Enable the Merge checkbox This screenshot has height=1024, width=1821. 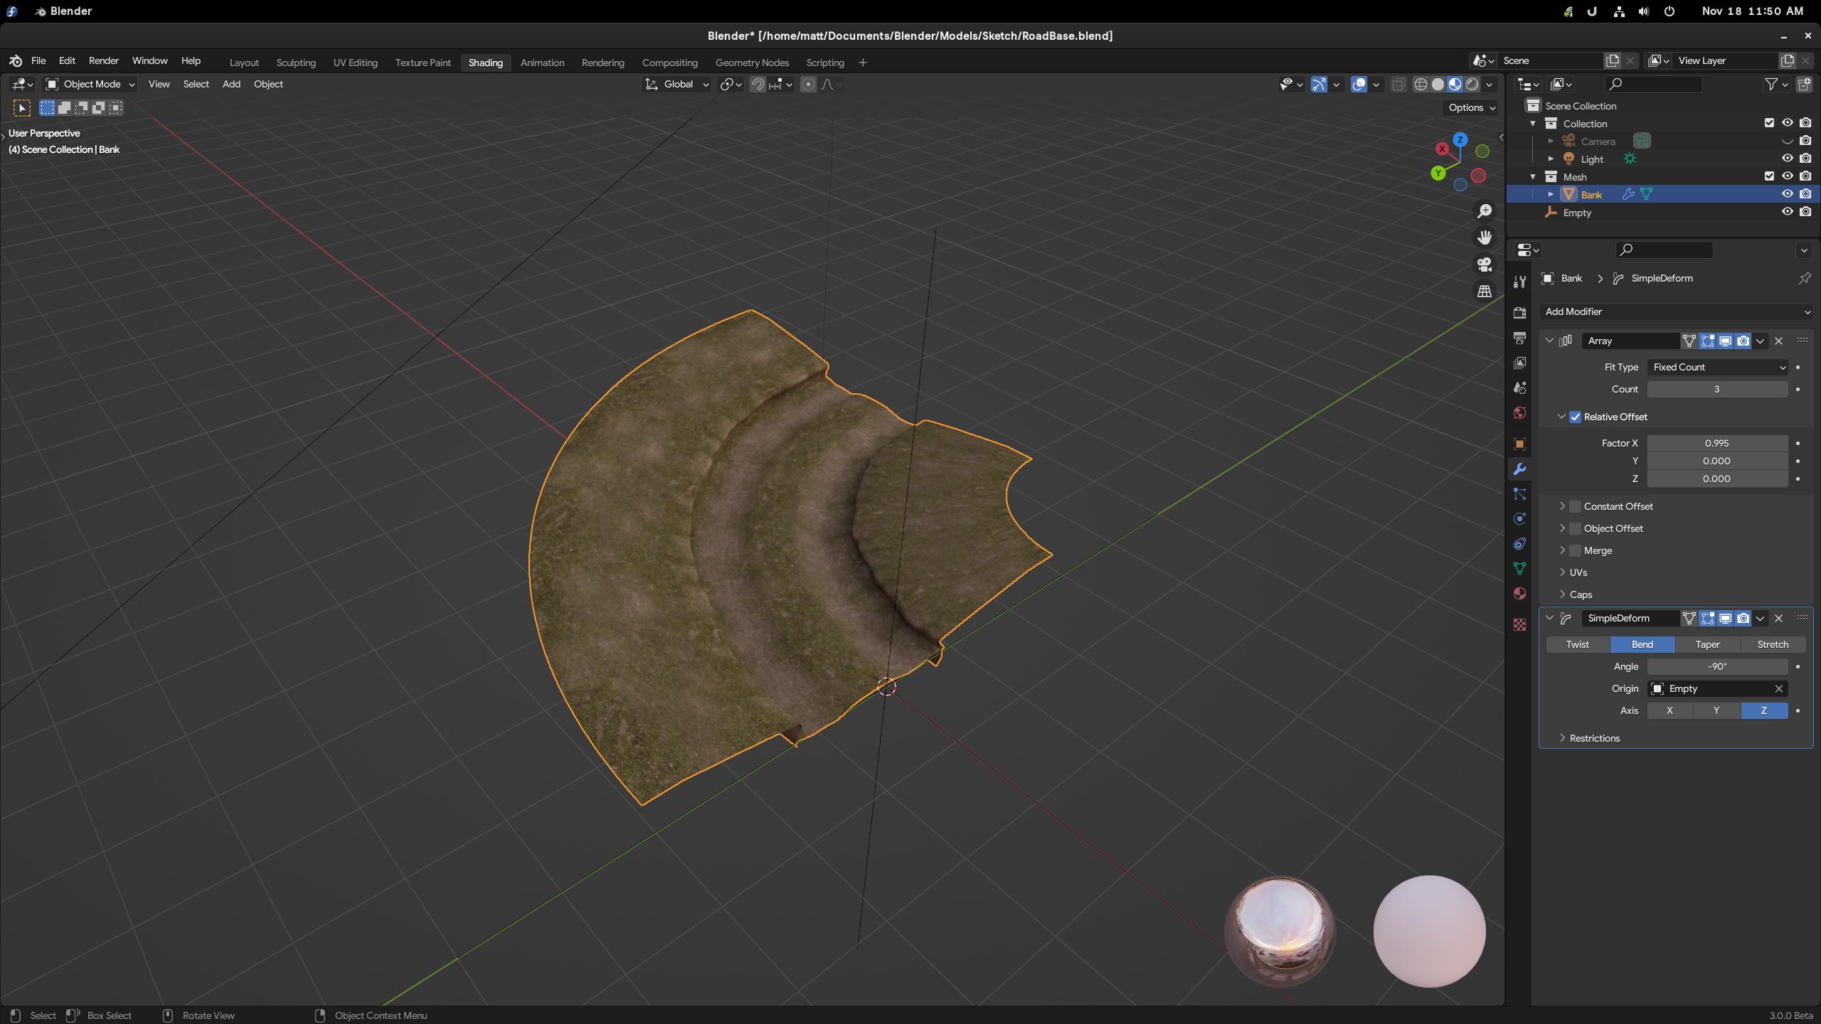[x=1575, y=550]
